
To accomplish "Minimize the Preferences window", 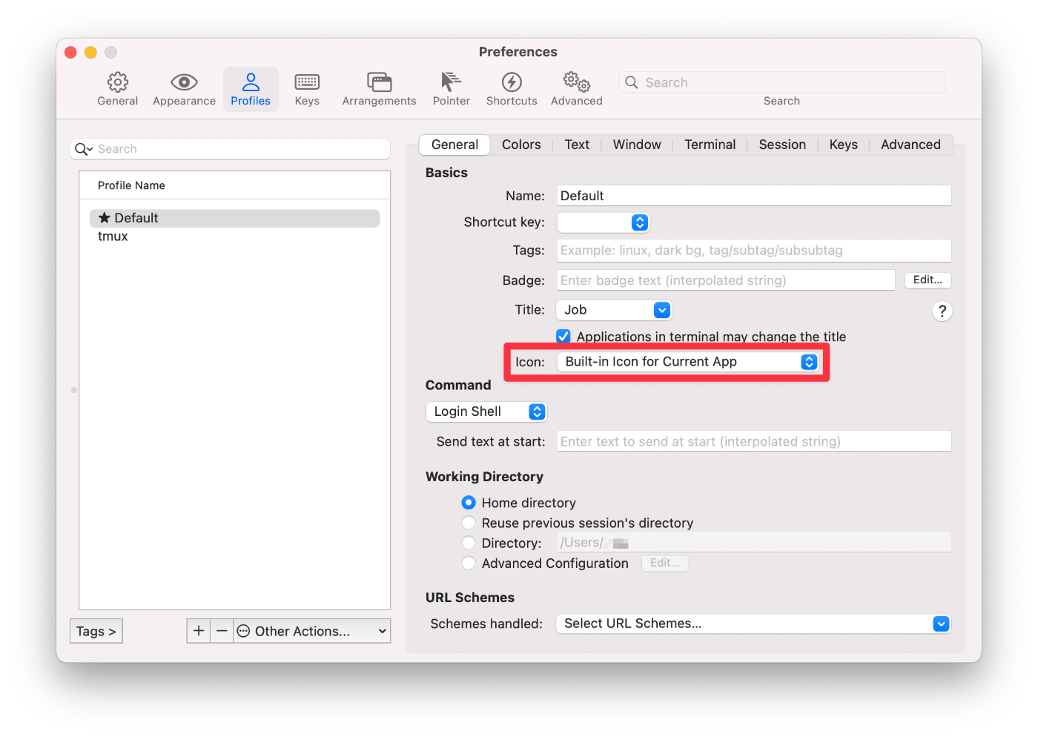I will pos(90,52).
